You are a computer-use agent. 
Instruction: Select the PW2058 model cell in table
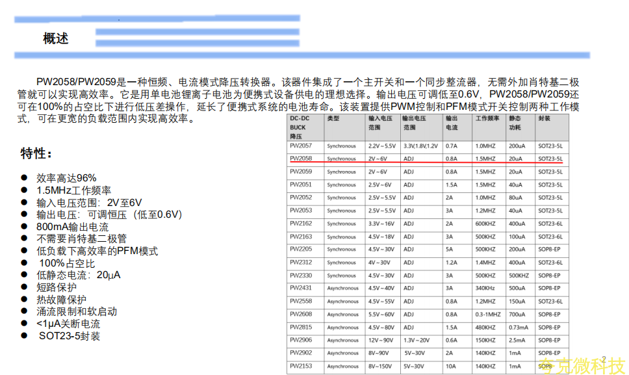tap(301, 159)
